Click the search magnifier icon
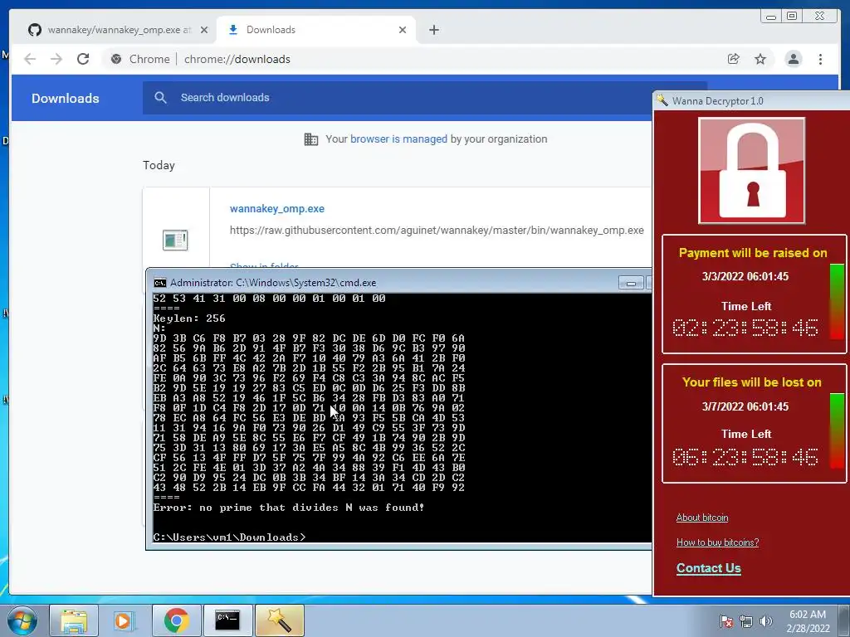 160,98
